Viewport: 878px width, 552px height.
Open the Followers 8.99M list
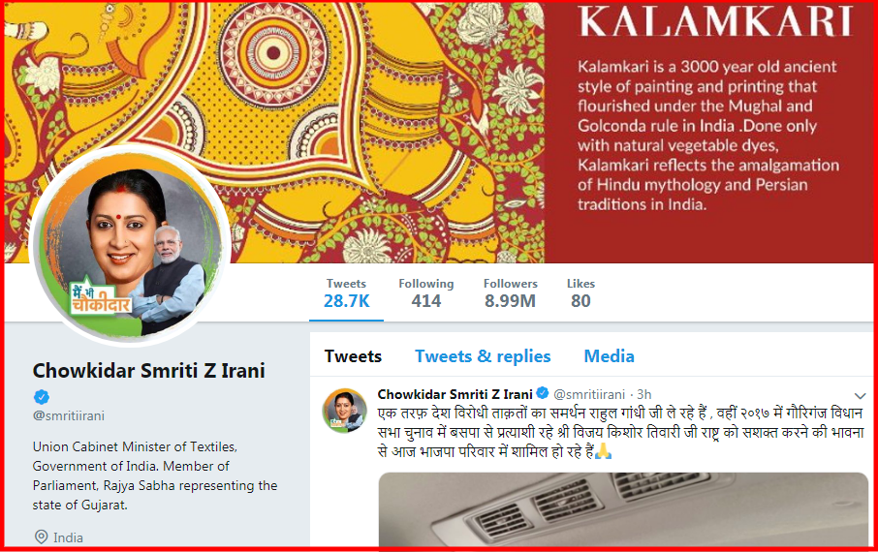tap(510, 293)
